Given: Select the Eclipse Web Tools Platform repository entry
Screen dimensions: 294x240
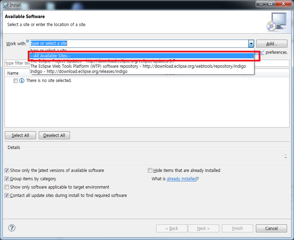Looking at the screenshot, I should click(x=142, y=66).
